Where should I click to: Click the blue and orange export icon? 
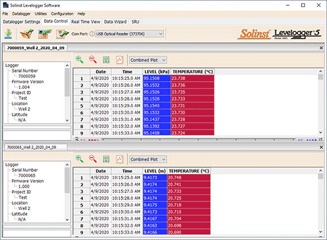pyautogui.click(x=44, y=34)
